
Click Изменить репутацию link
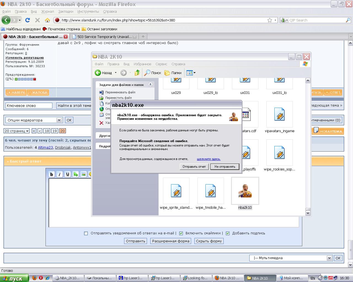25,58
